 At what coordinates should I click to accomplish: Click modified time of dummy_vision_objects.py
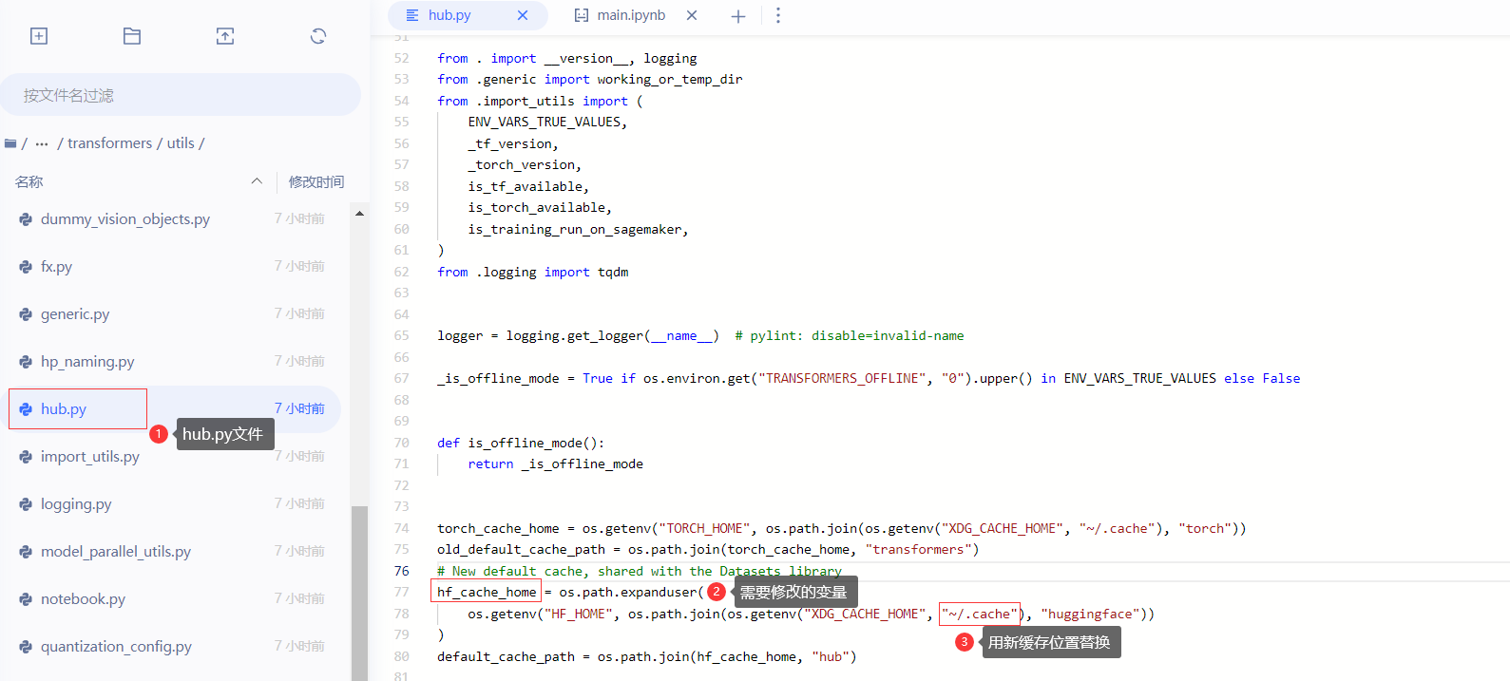pyautogui.click(x=300, y=218)
